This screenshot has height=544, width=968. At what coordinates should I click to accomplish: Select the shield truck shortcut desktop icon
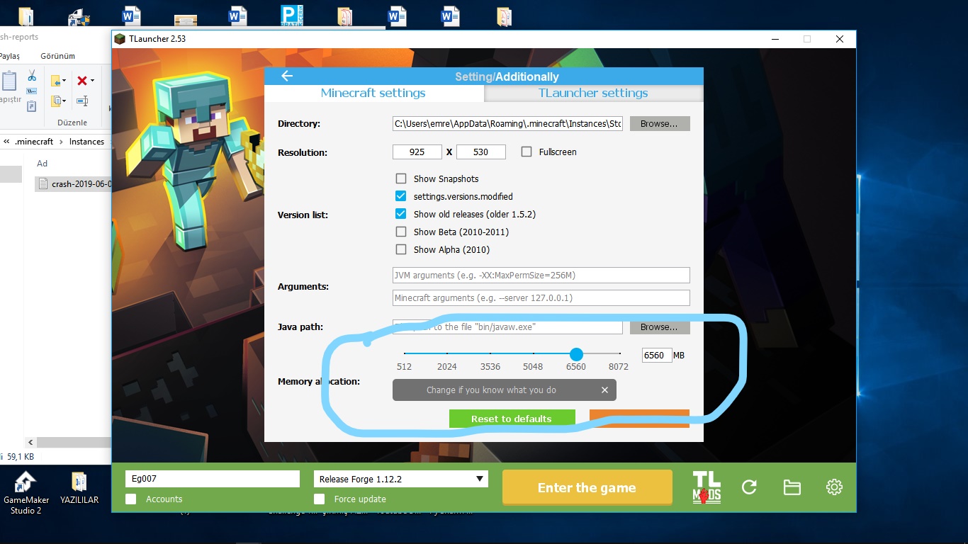[78, 17]
